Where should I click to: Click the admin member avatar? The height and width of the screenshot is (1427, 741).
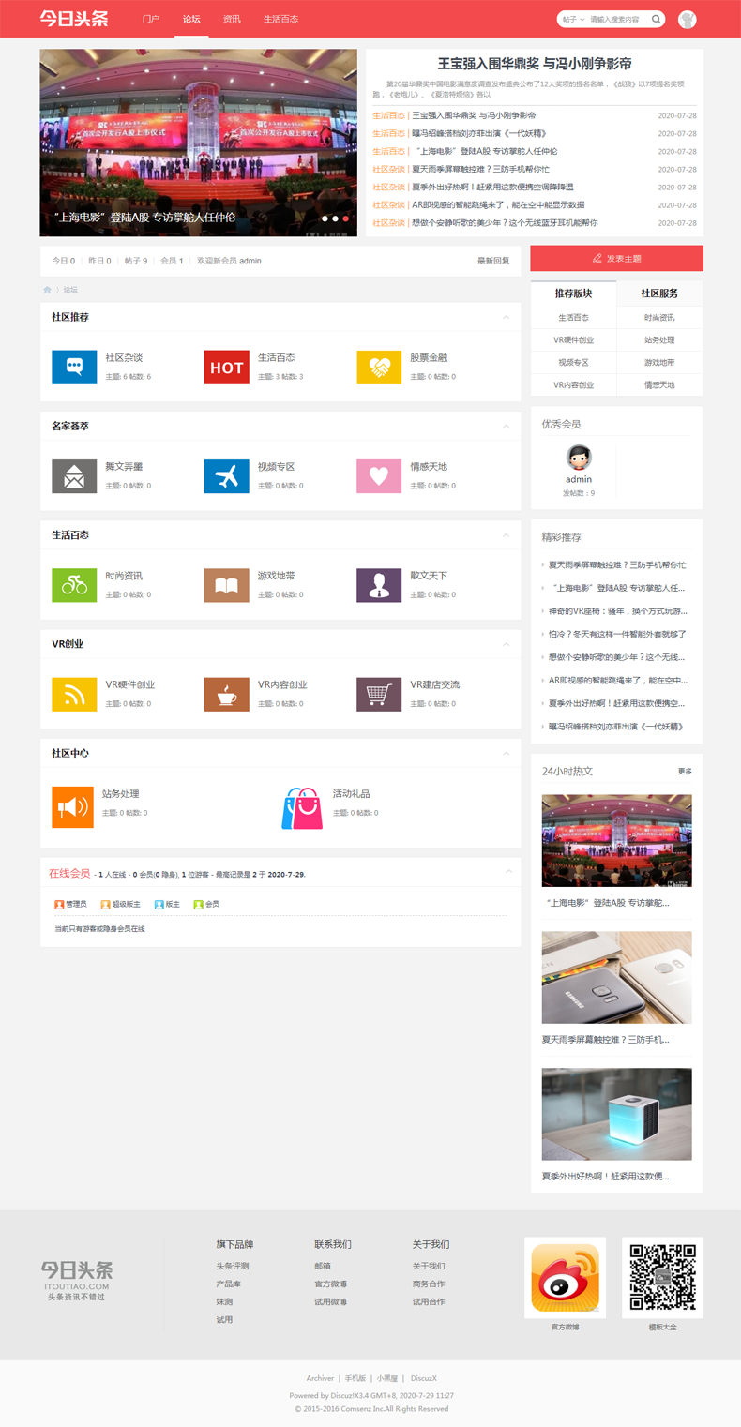coord(580,458)
